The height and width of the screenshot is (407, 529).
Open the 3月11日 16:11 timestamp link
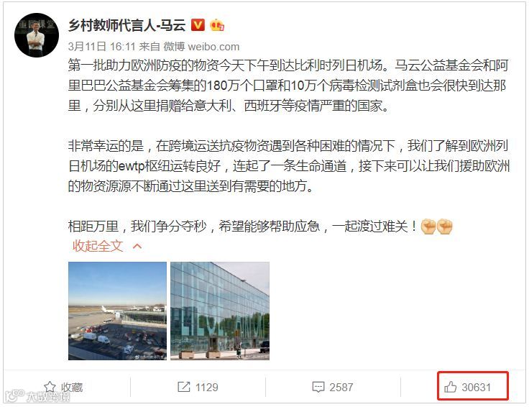[101, 46]
